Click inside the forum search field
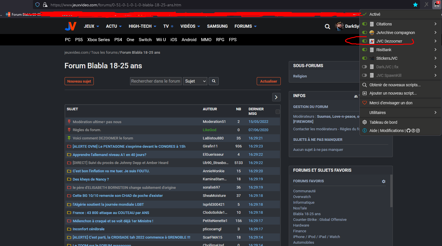The width and height of the screenshot is (442, 246). click(x=156, y=81)
